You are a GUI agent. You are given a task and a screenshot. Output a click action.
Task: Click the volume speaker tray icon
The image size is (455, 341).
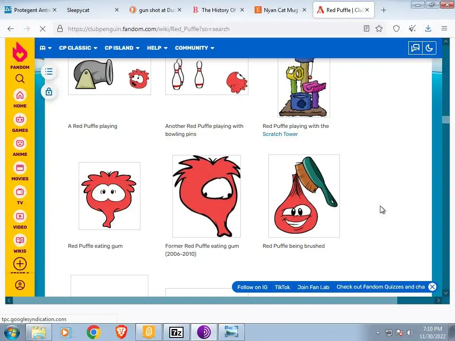click(x=410, y=333)
